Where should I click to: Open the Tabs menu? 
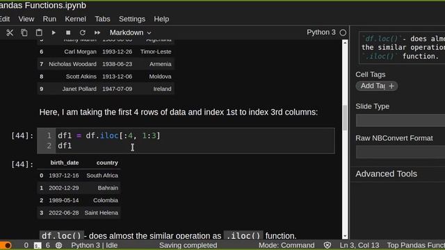coord(102,19)
